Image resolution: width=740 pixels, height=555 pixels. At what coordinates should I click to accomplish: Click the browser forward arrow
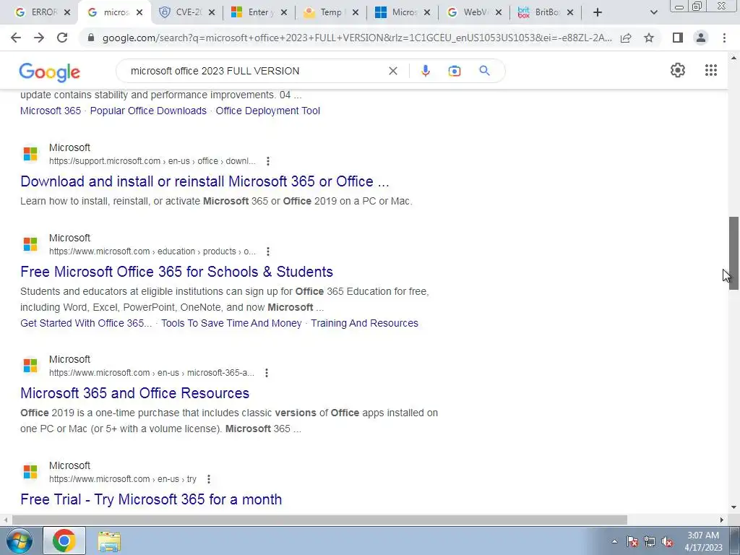(39, 38)
